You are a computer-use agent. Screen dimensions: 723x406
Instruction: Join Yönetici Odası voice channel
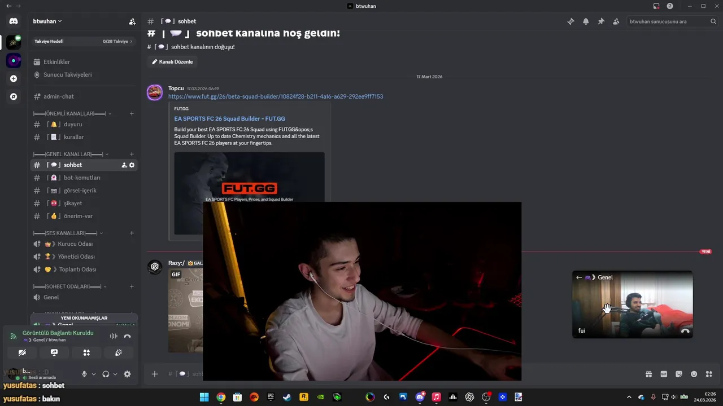tap(84, 257)
